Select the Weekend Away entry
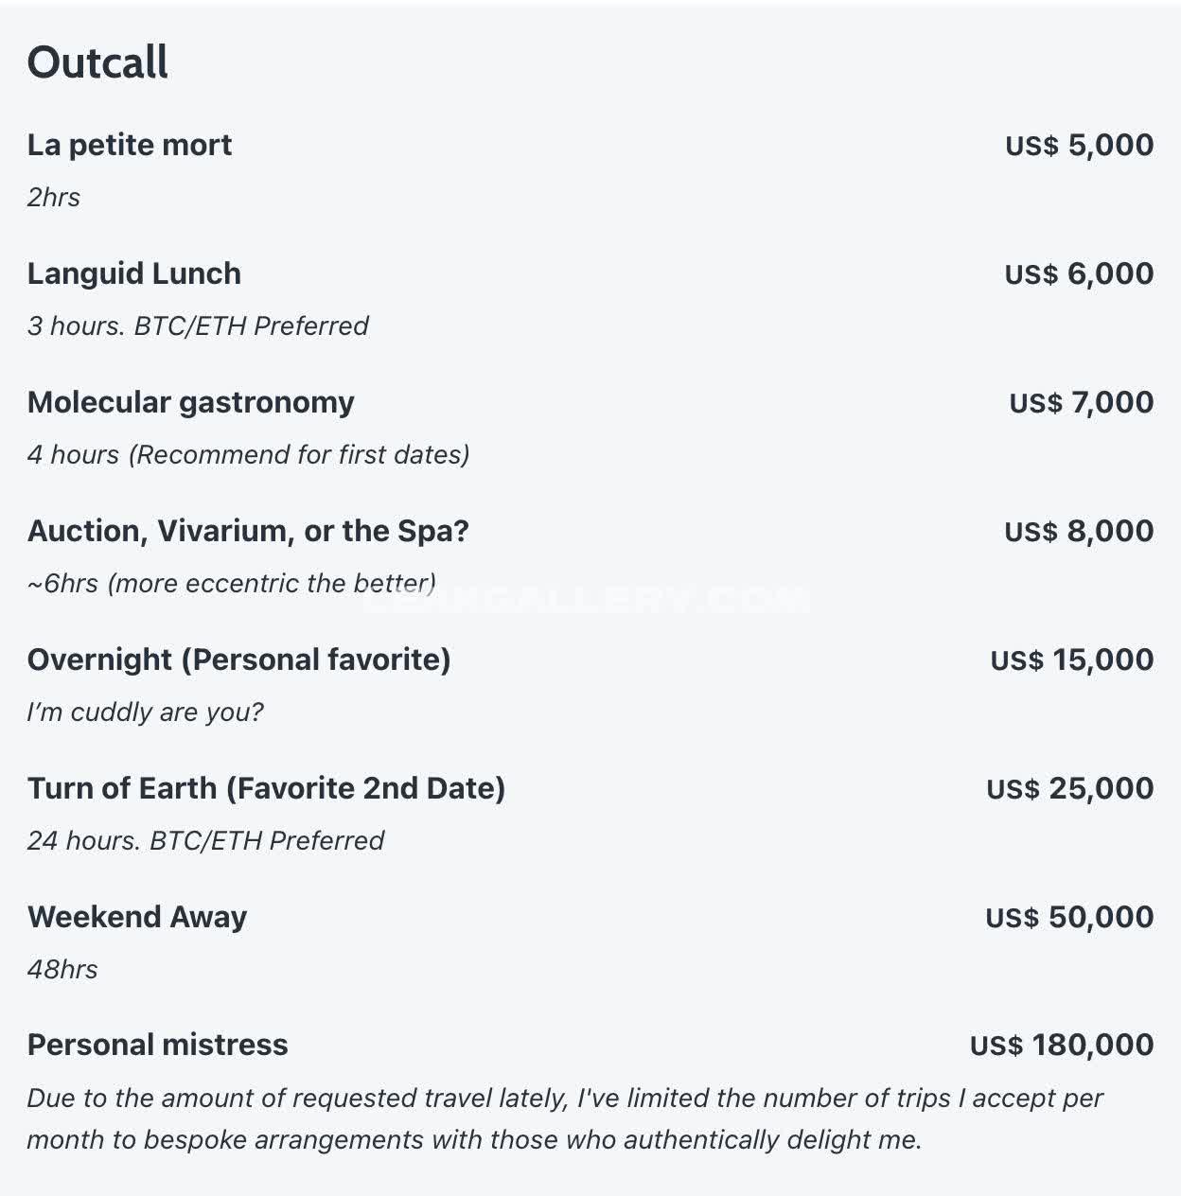1181x1196 pixels. (137, 917)
